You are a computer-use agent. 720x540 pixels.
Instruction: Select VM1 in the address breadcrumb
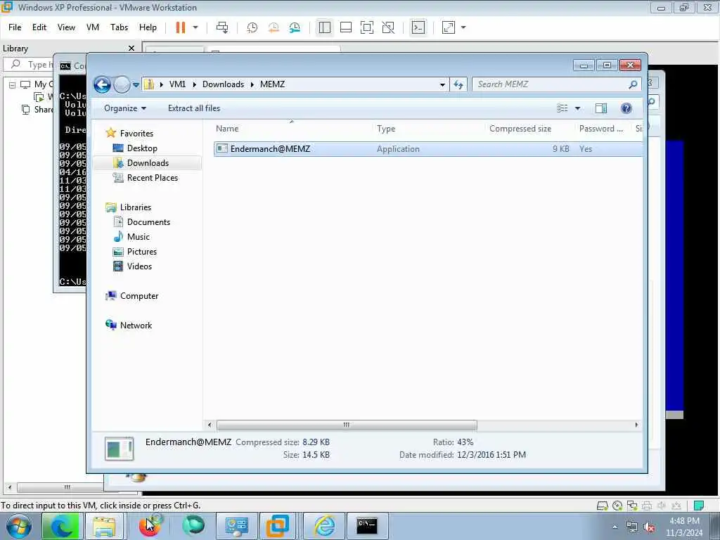pyautogui.click(x=177, y=84)
